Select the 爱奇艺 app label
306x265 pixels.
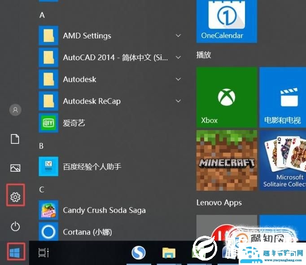[74, 123]
